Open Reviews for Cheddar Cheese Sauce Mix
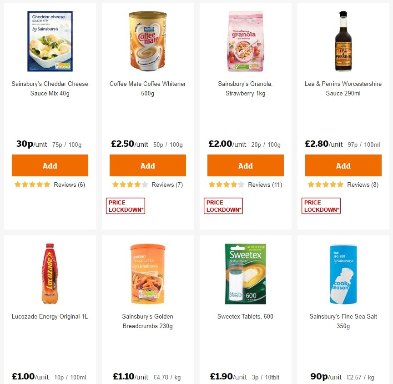 click(69, 185)
